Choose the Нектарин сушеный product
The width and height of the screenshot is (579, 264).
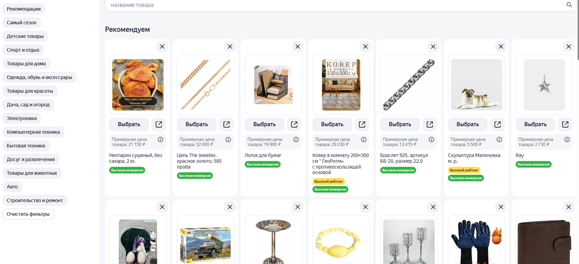[129, 124]
